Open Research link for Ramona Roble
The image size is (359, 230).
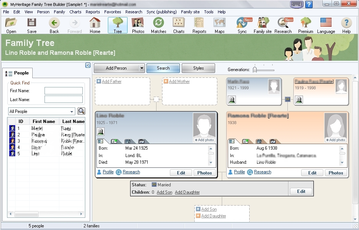(x=263, y=172)
